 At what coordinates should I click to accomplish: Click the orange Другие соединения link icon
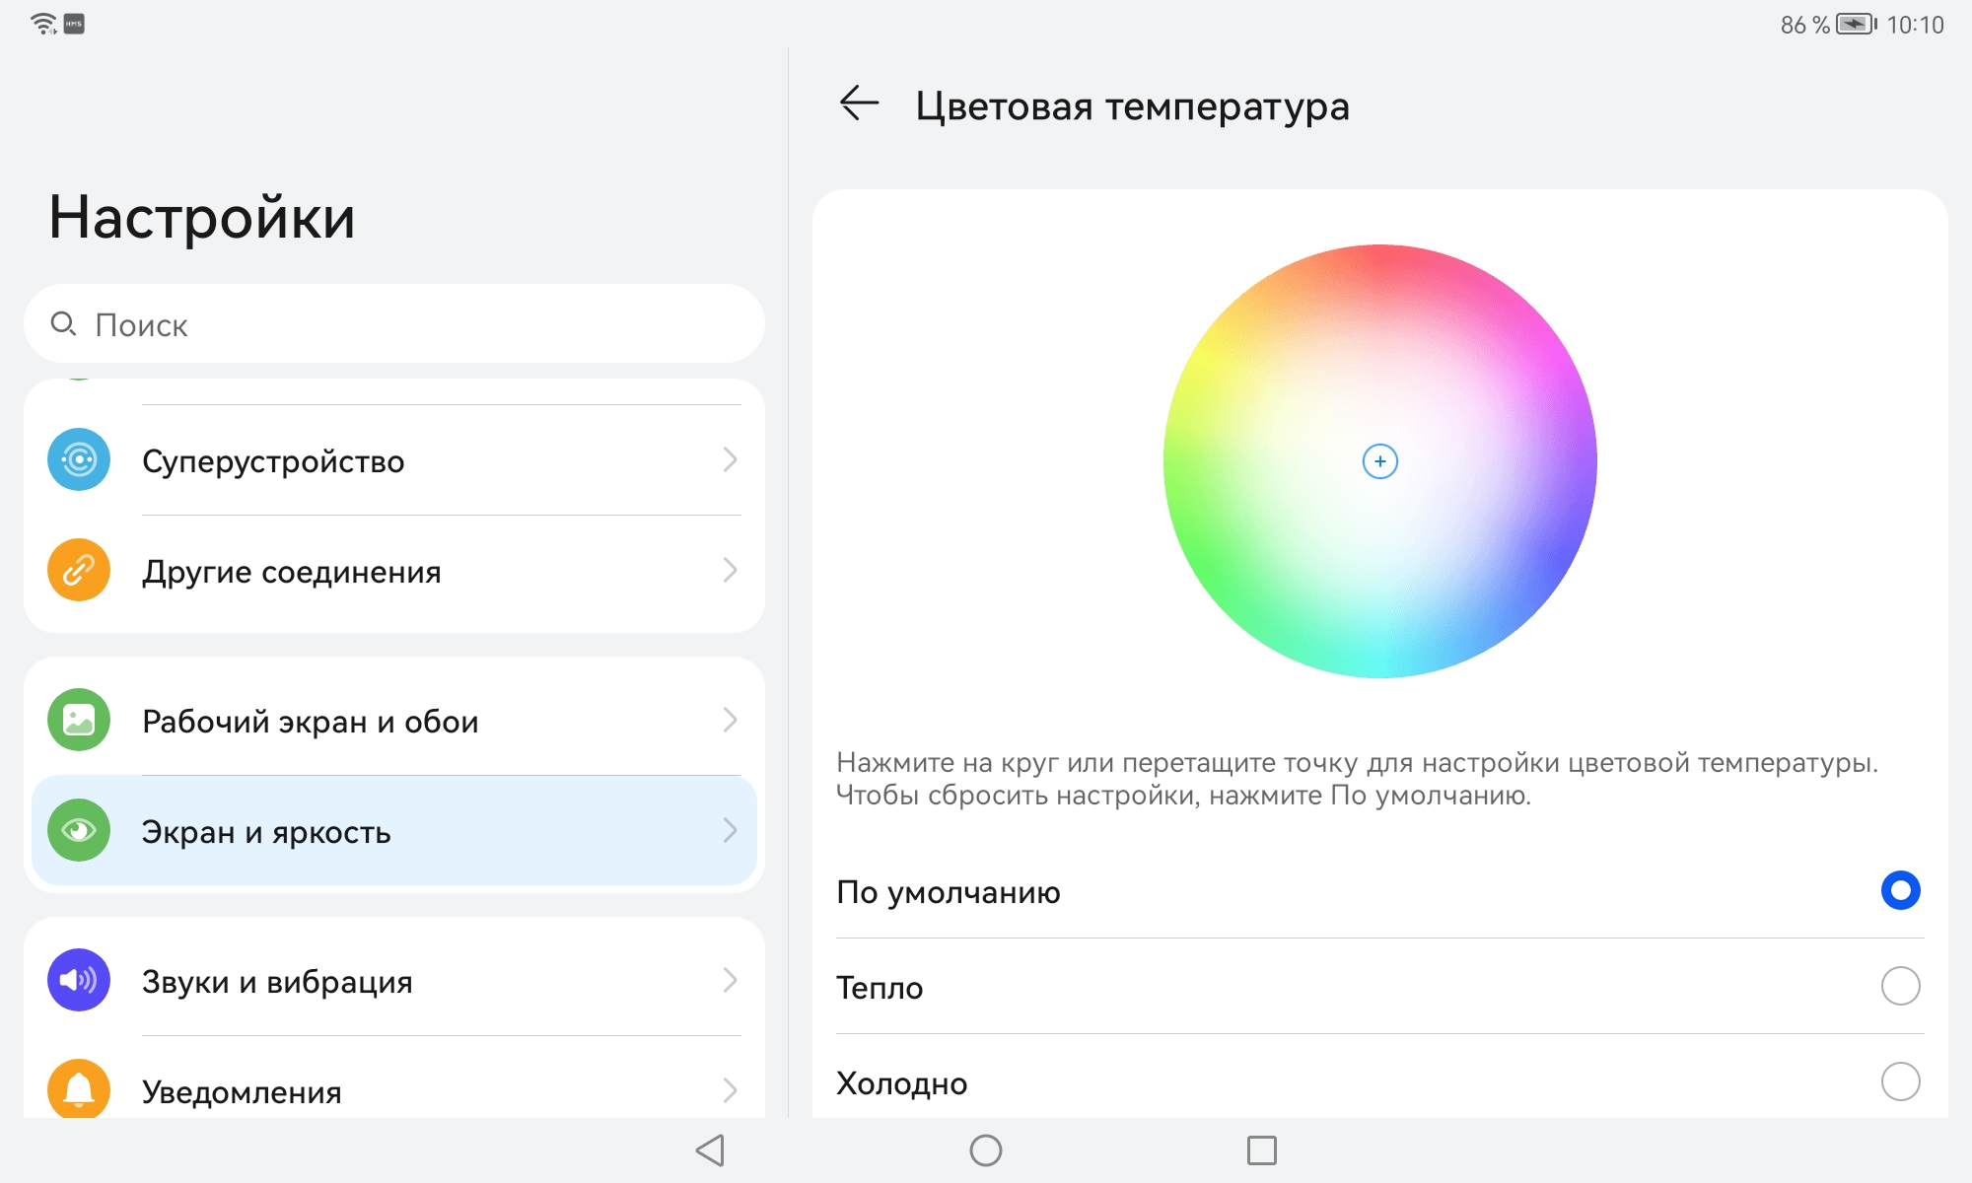pos(79,570)
